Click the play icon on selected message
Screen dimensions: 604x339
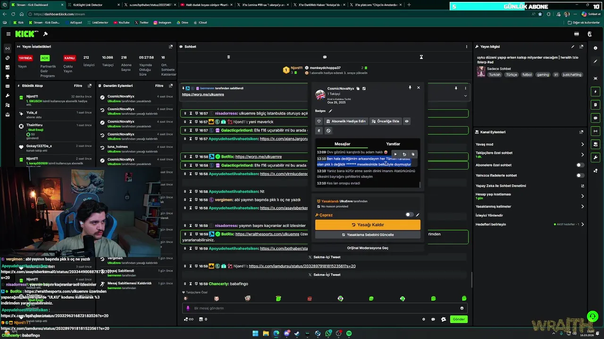(x=395, y=154)
